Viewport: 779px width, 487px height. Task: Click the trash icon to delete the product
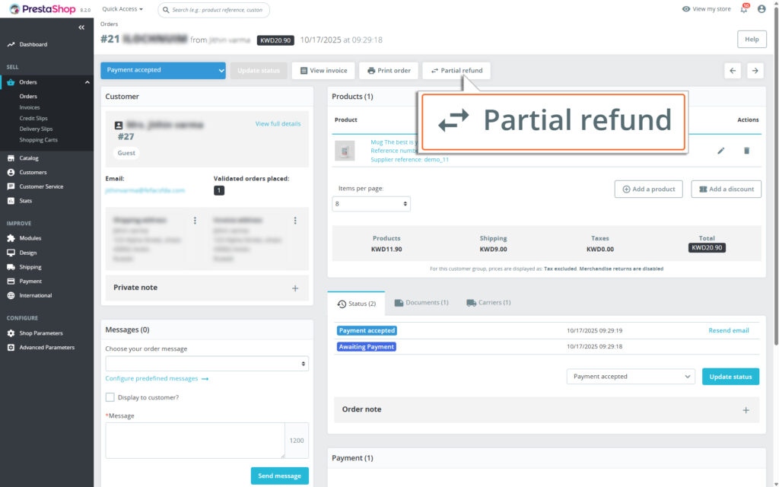pyautogui.click(x=746, y=151)
